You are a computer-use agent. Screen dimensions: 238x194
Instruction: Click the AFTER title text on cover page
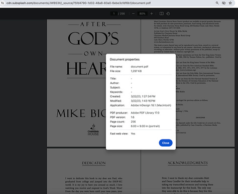coord(93,24)
